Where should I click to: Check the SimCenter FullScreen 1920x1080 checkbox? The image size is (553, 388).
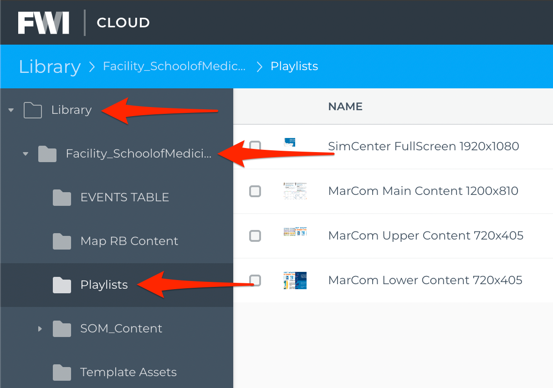[x=255, y=147]
